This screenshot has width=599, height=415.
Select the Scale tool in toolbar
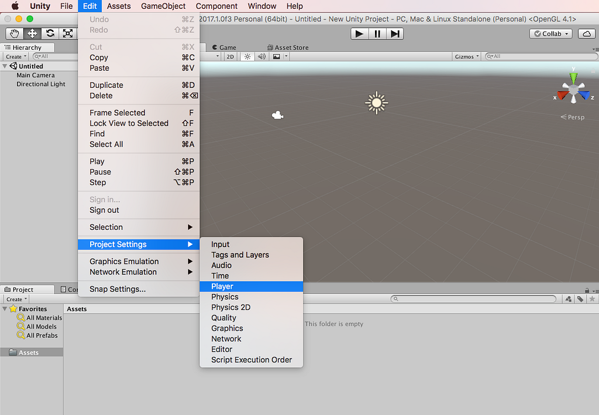tap(68, 33)
